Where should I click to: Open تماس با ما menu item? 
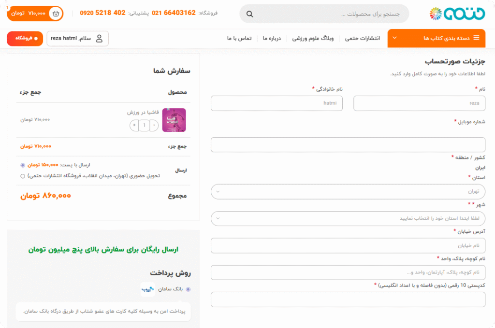pos(239,38)
